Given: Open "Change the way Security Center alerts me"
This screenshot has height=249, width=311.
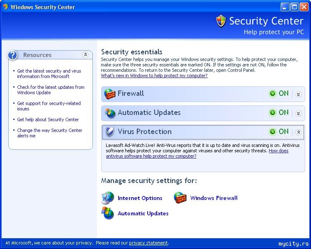Looking at the screenshot, I should click(49, 133).
